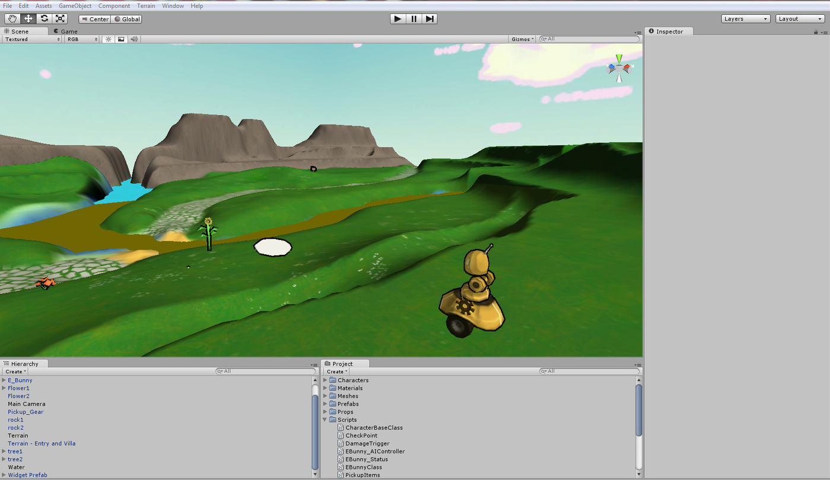
Task: Open the Project Create dropdown
Action: 337,372
